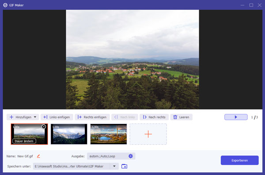Viewport: 265px width, 175px height.
Task: Select the mountain landscape thumbnail
Action: click(69, 134)
